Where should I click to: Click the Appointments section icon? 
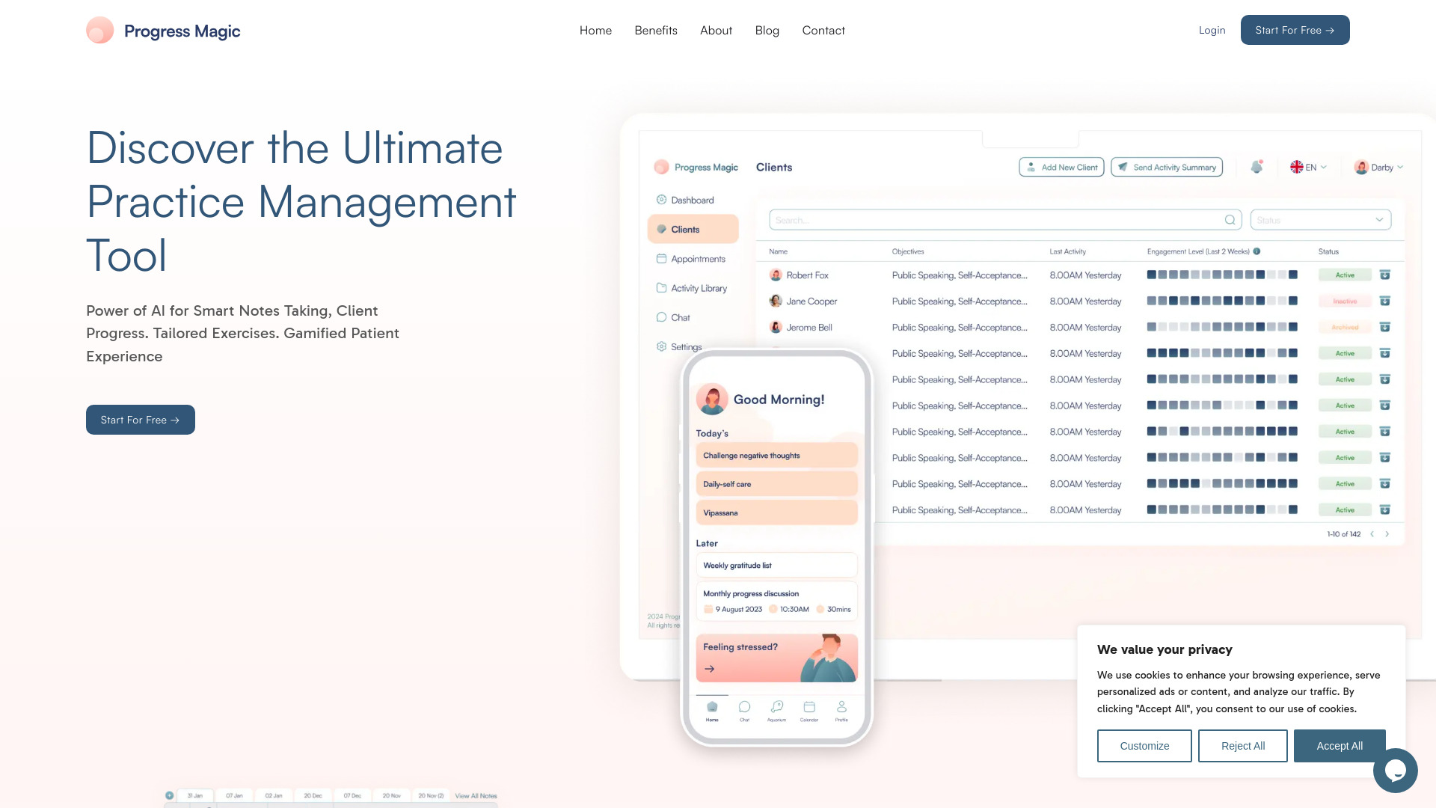click(x=661, y=257)
